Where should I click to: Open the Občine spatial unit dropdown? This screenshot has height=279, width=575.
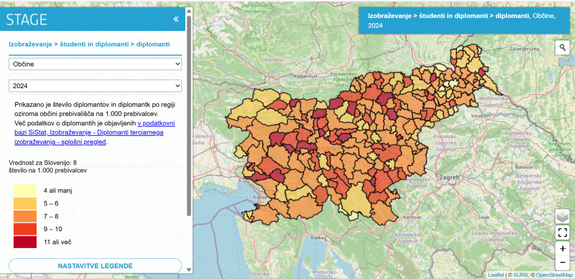95,64
